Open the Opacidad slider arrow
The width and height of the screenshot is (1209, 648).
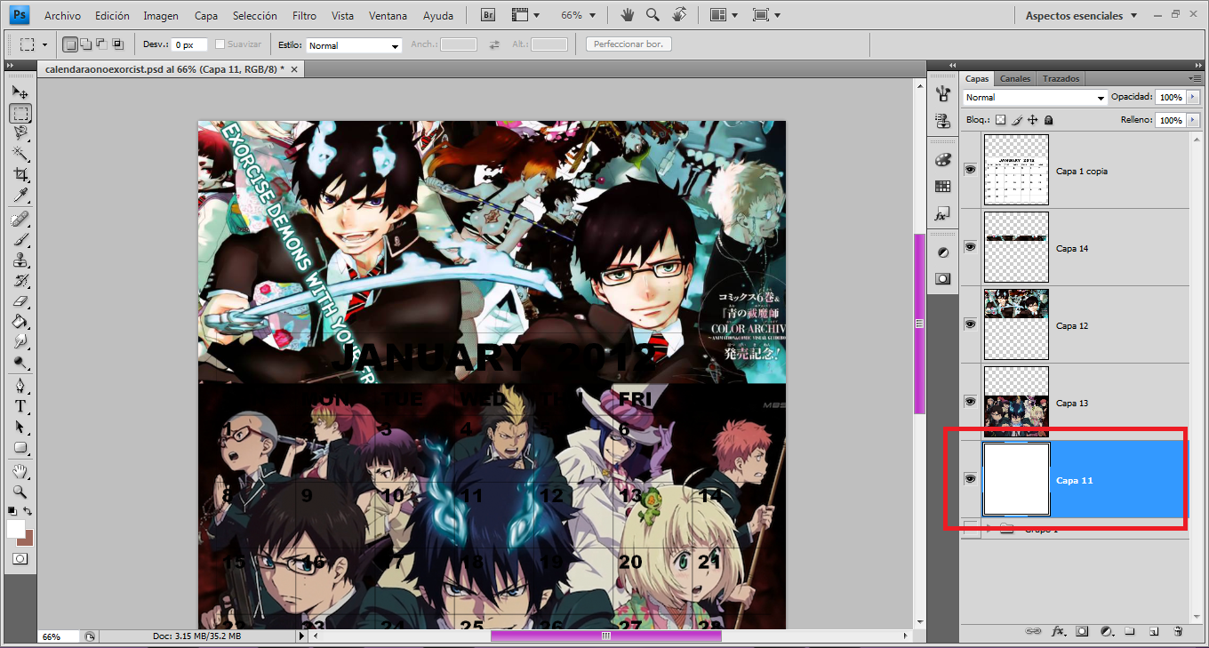[x=1193, y=97]
